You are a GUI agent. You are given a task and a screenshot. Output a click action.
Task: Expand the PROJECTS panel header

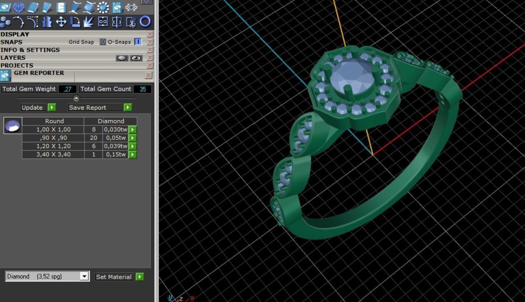tap(17, 66)
